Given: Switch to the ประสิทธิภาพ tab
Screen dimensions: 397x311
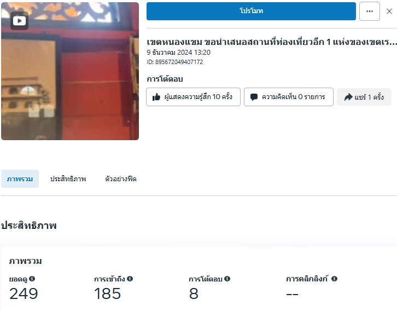Looking at the screenshot, I should tap(68, 179).
